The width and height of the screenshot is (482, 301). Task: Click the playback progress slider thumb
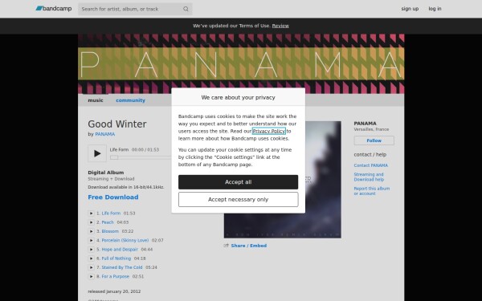pyautogui.click(x=114, y=157)
